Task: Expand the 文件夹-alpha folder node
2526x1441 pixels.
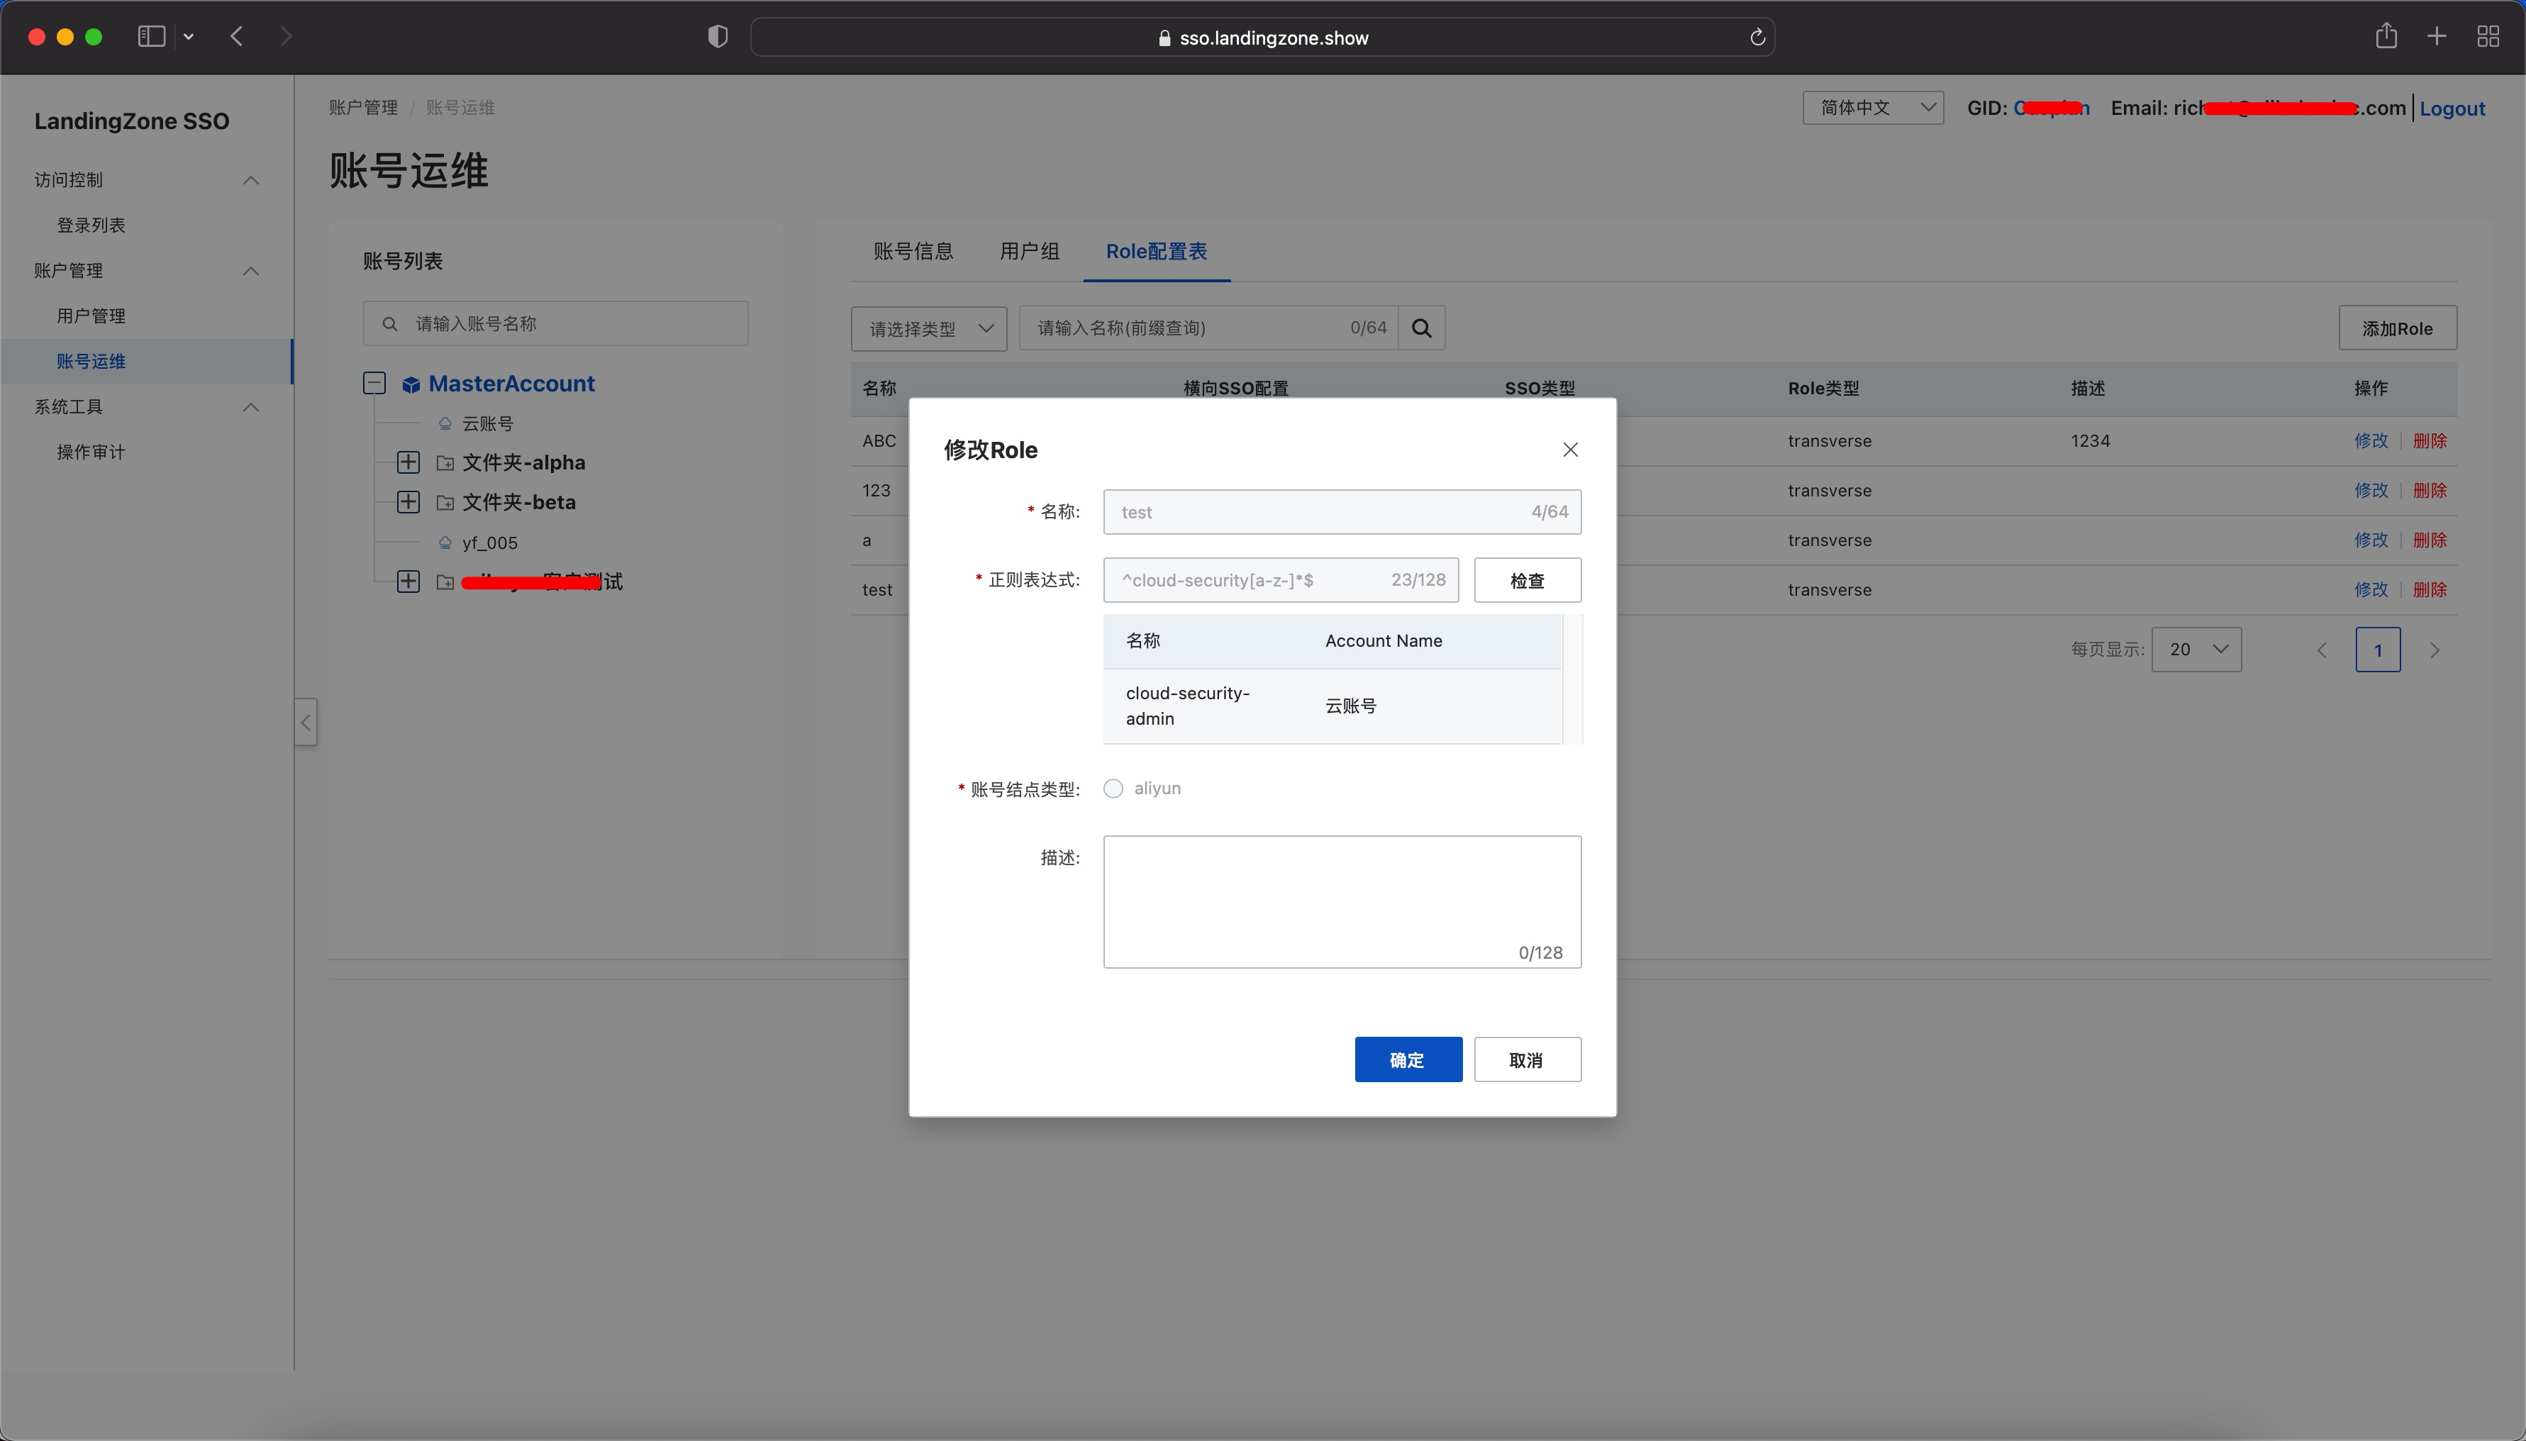Action: pyautogui.click(x=408, y=463)
